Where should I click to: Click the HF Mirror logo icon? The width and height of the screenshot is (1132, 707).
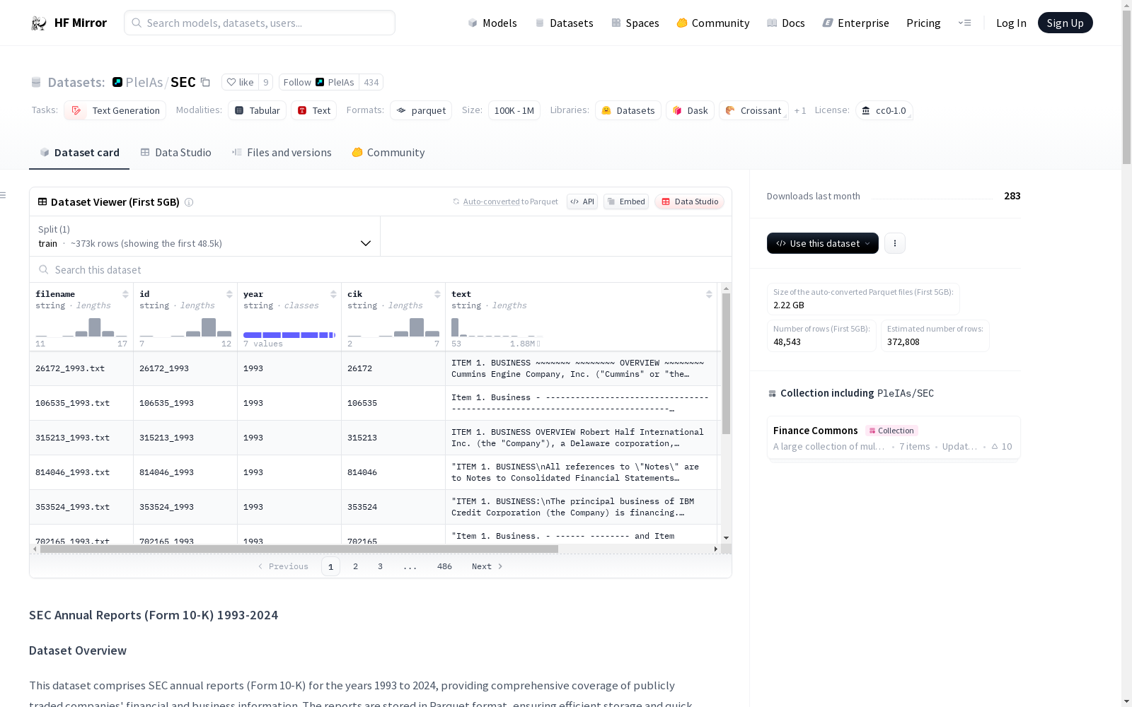[x=39, y=23]
